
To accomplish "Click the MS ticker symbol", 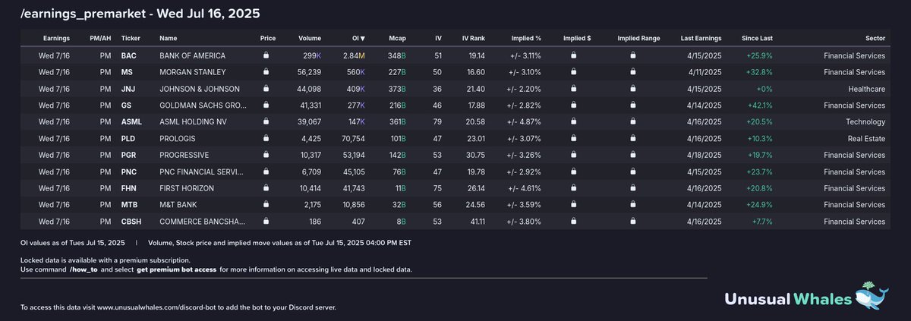I will pyautogui.click(x=127, y=72).
